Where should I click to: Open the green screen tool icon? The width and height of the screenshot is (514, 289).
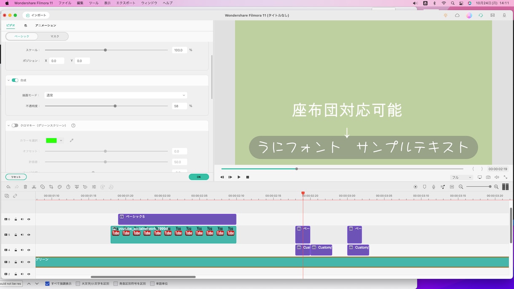[x=77, y=187]
